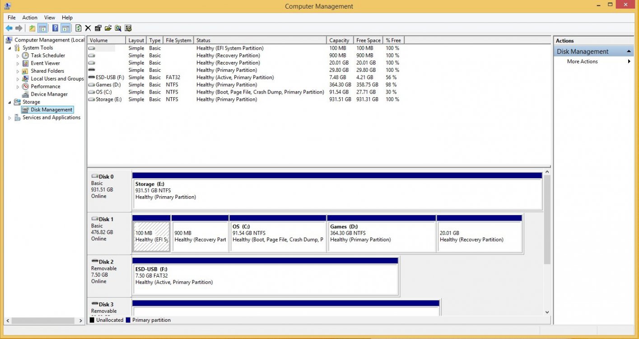Click the tree pane horizontal scrollbar right arrow
The height and width of the screenshot is (339, 639).
click(81, 320)
